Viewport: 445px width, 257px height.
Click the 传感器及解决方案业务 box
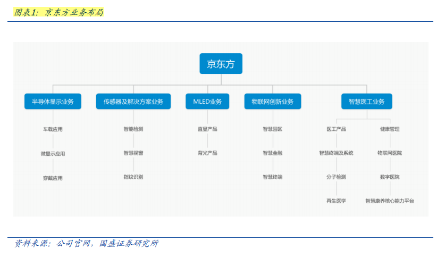click(x=133, y=102)
